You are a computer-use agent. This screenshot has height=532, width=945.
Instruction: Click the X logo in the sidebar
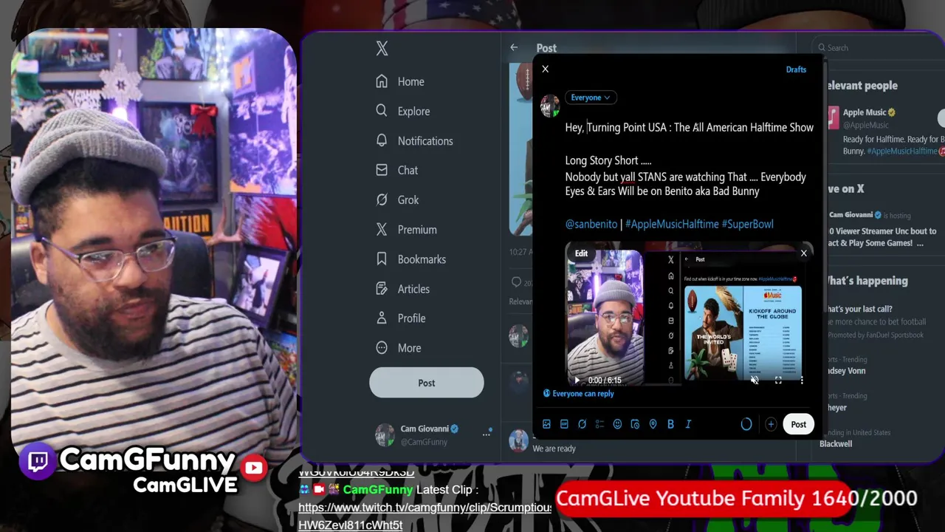[382, 49]
